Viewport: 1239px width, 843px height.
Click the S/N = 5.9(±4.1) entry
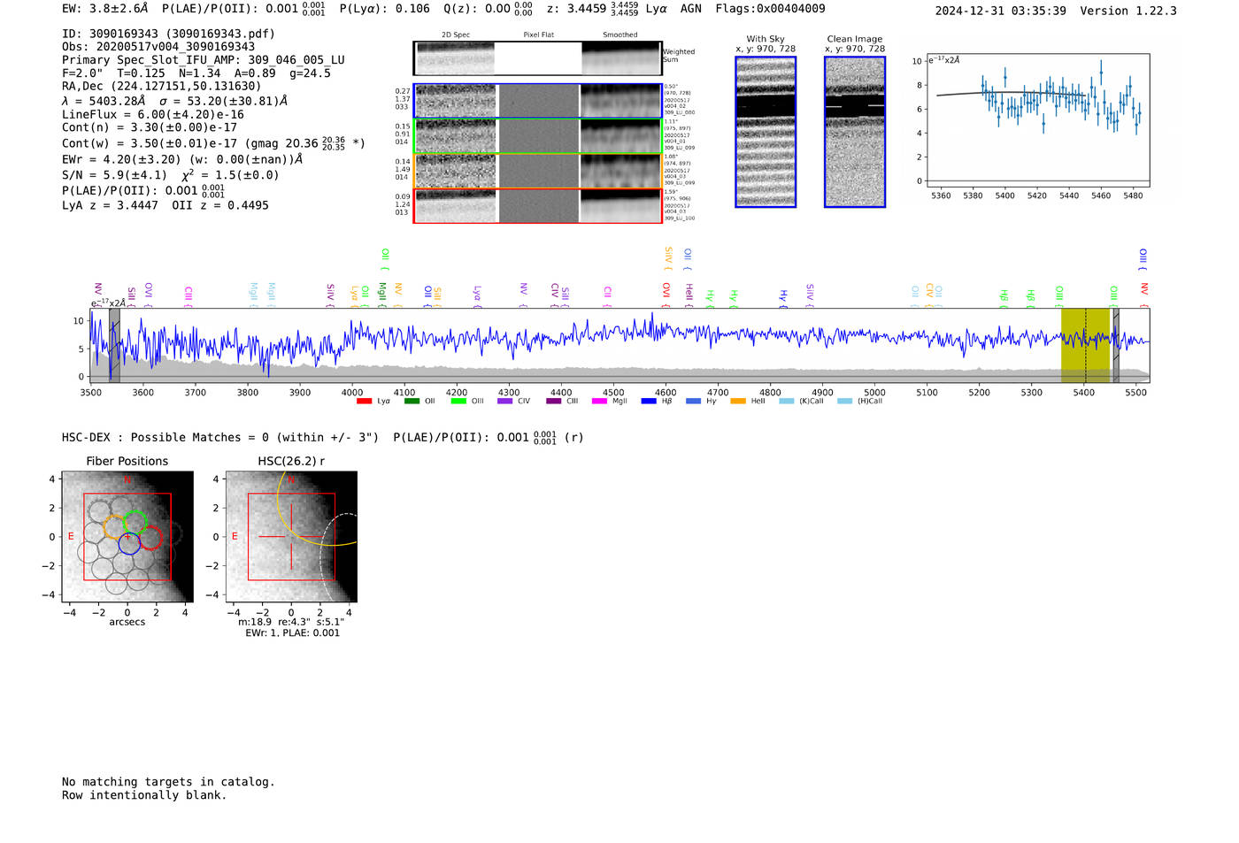point(114,175)
